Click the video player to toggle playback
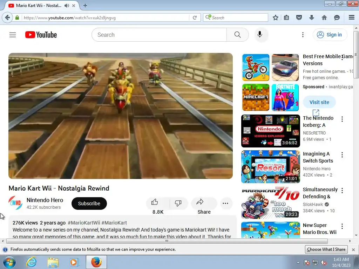 (121, 116)
